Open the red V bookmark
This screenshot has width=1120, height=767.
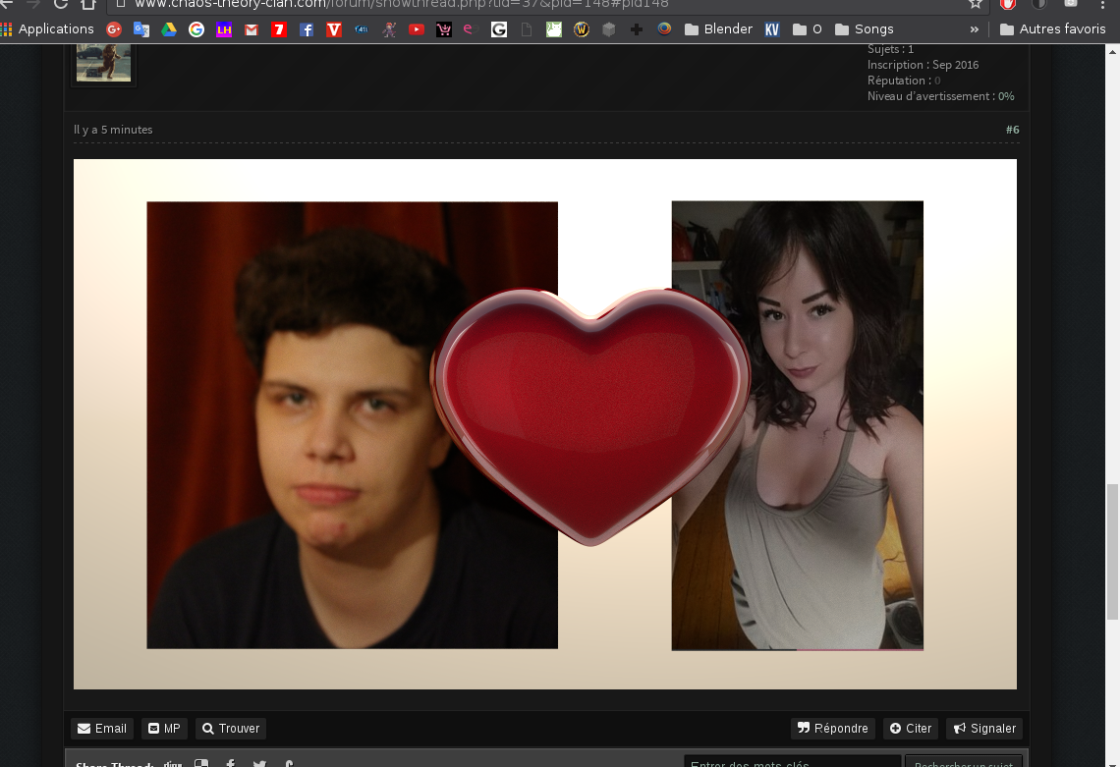334,29
